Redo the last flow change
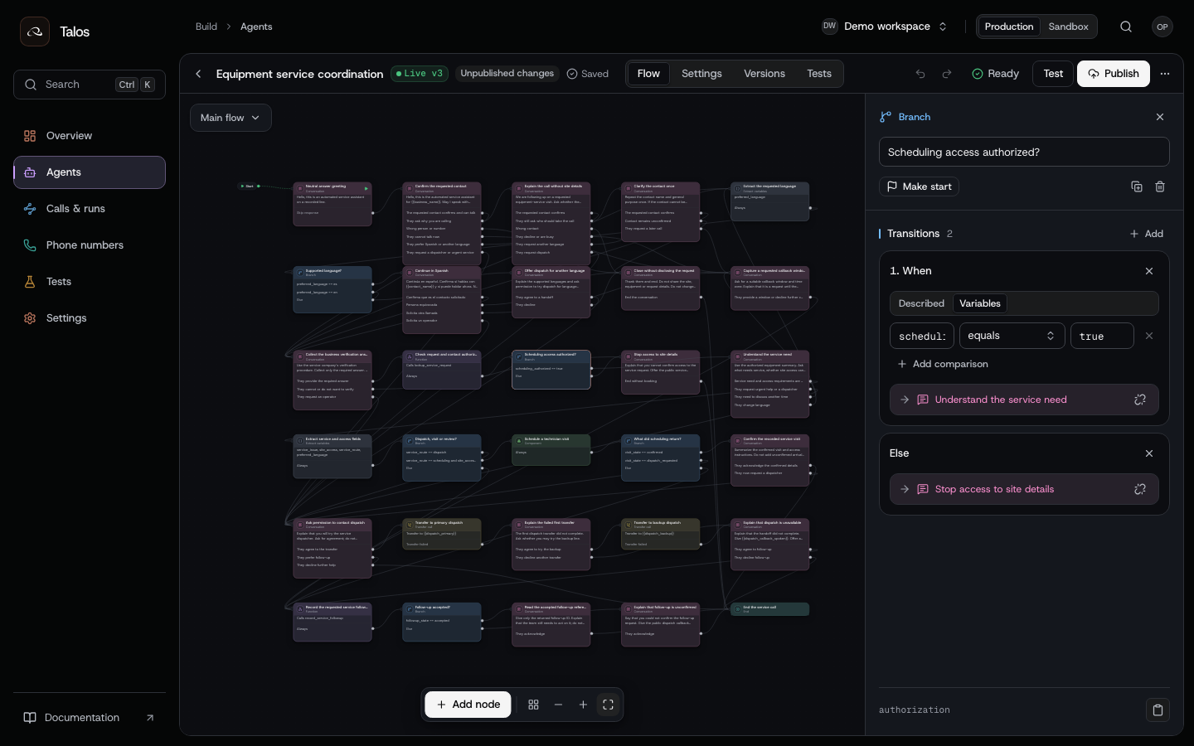 point(947,74)
